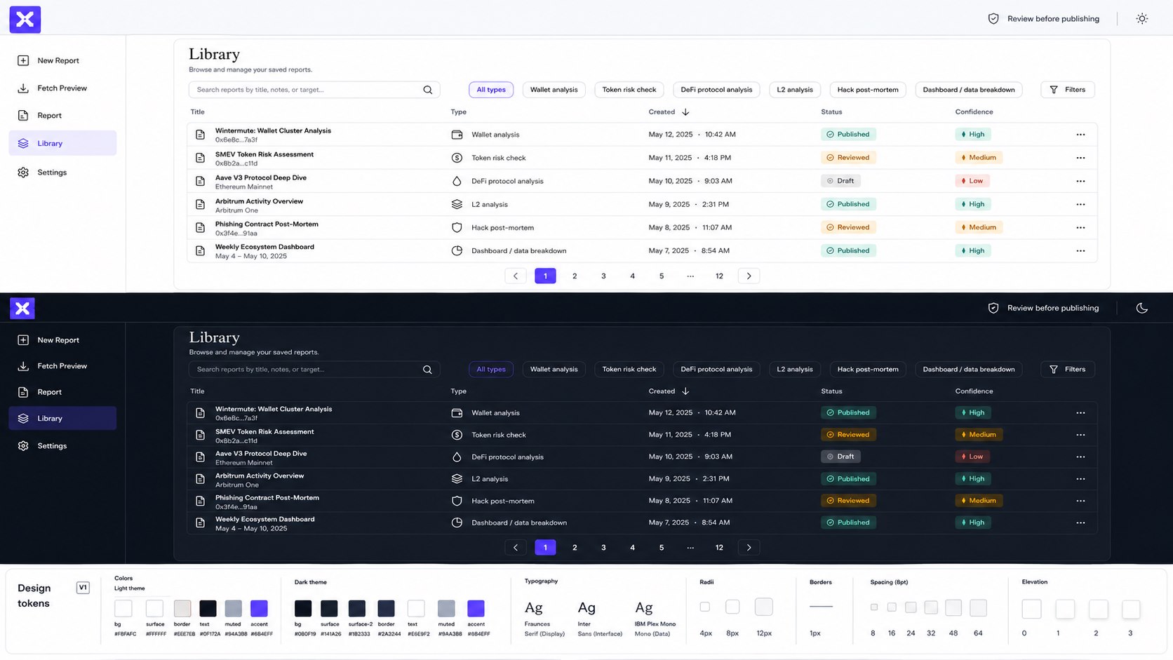Image resolution: width=1173 pixels, height=660 pixels.
Task: Toggle the sun theme switch in the light header
Action: pos(1141,19)
